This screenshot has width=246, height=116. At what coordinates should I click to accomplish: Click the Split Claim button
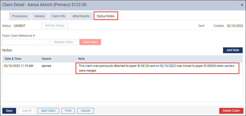(48, 111)
